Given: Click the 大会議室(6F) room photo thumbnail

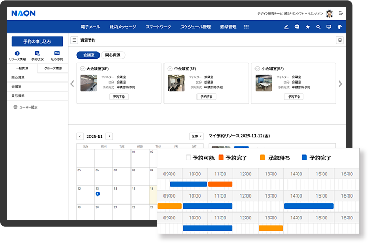Looking at the screenshot, I should coord(89,83).
